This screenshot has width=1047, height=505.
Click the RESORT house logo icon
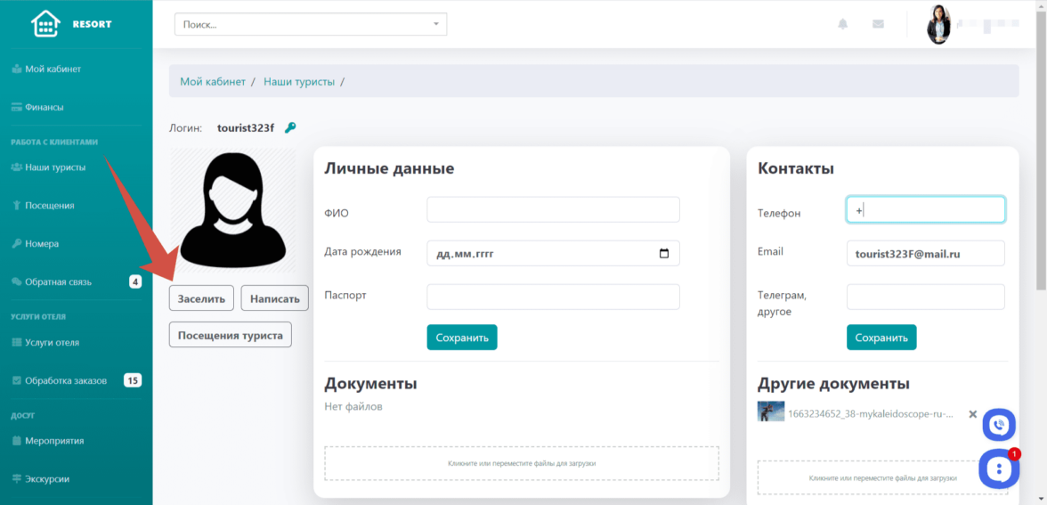pyautogui.click(x=45, y=25)
